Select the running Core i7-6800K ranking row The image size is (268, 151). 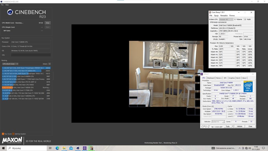click(x=26, y=87)
